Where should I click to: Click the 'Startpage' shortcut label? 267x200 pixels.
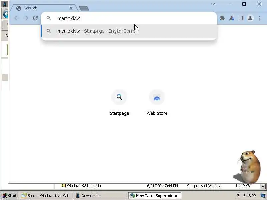click(119, 113)
